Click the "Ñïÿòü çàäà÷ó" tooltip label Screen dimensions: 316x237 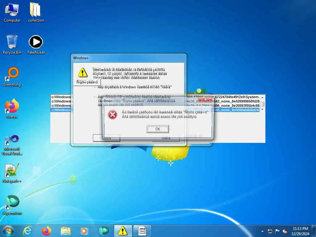[x=87, y=82]
